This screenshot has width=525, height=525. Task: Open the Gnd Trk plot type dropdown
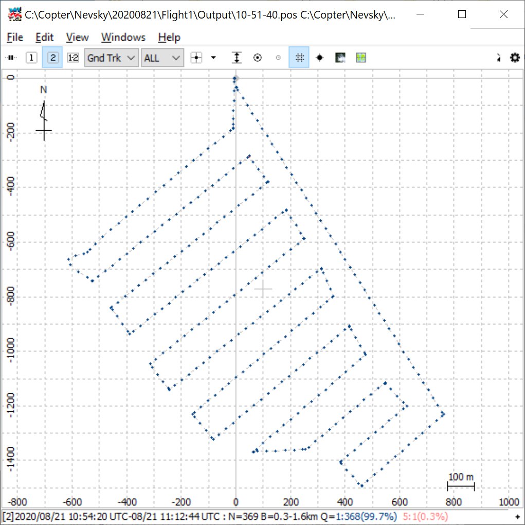coord(112,58)
